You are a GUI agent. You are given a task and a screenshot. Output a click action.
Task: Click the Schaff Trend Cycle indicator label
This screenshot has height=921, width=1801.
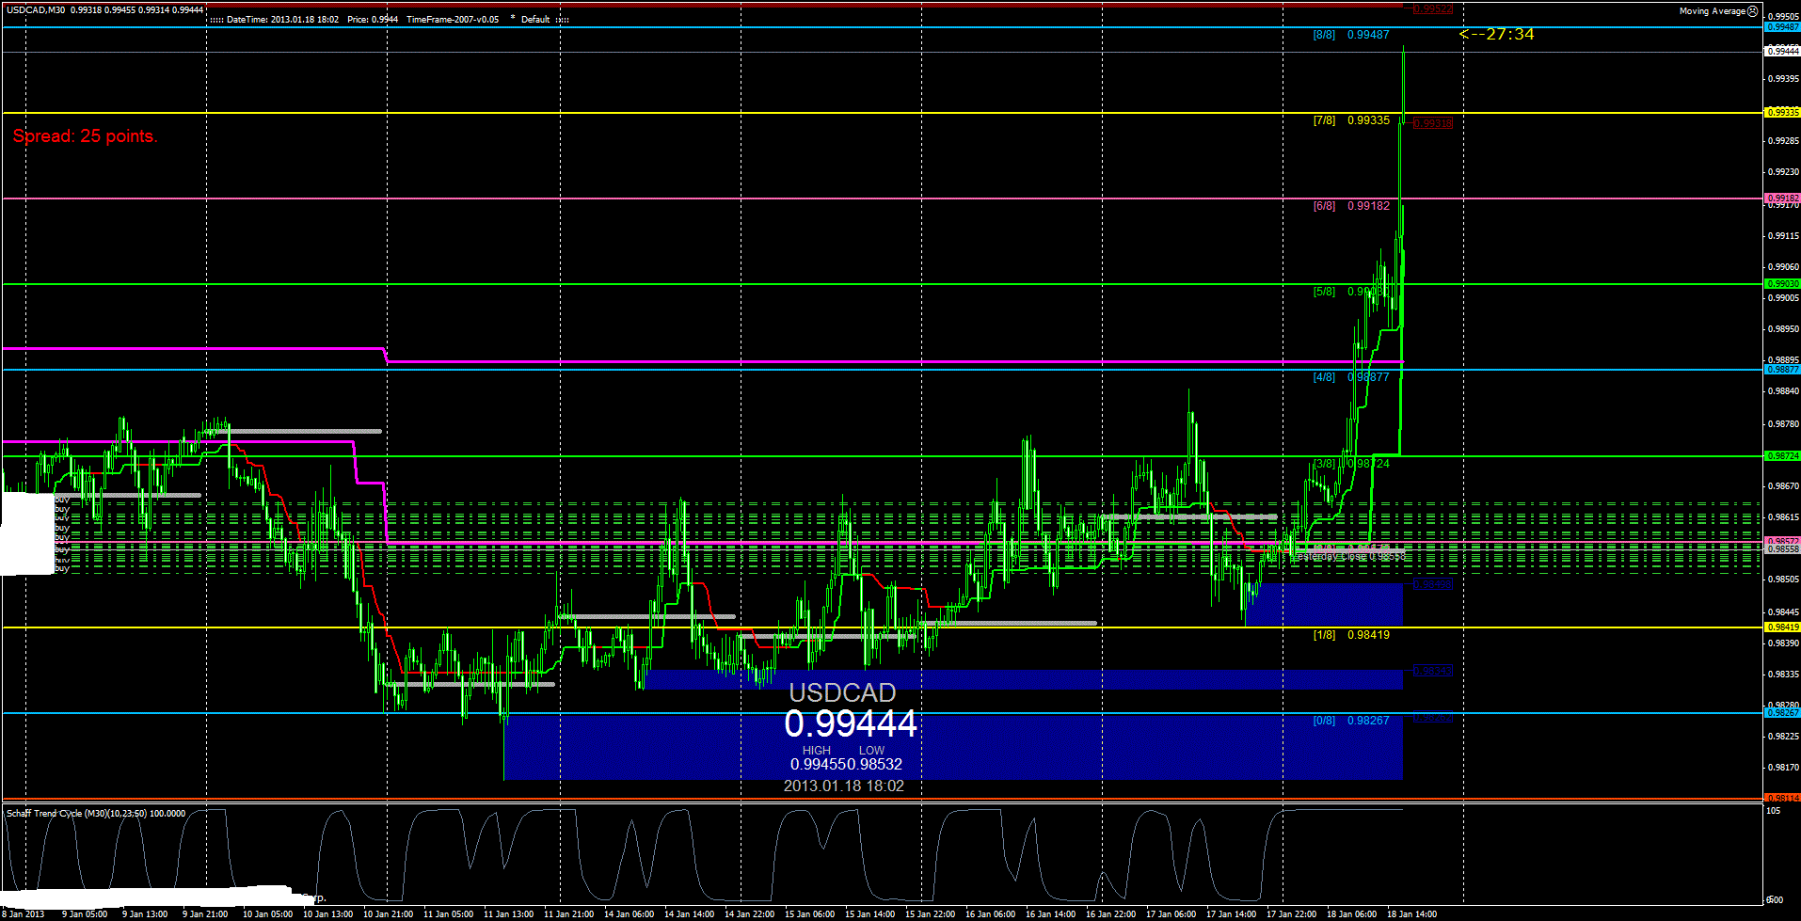(x=96, y=814)
